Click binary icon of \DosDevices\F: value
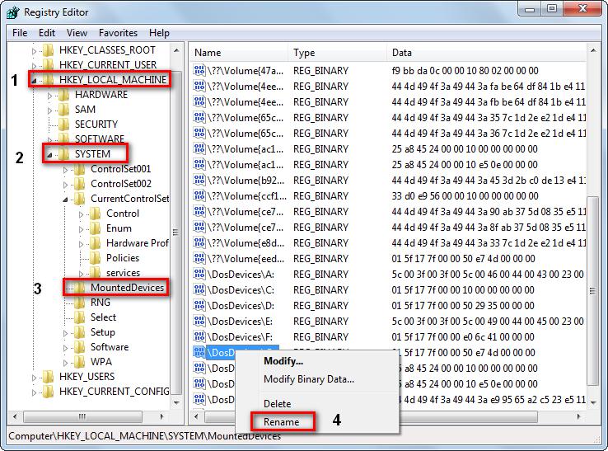 pos(199,336)
